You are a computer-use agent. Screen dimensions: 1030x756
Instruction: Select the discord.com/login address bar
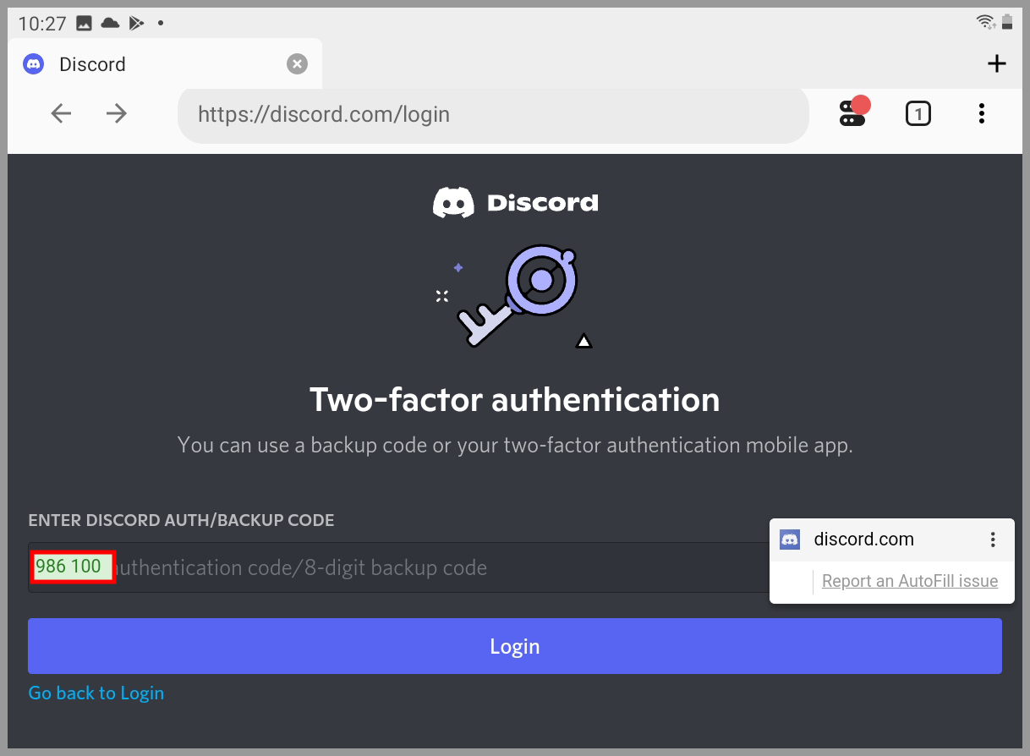(x=493, y=114)
